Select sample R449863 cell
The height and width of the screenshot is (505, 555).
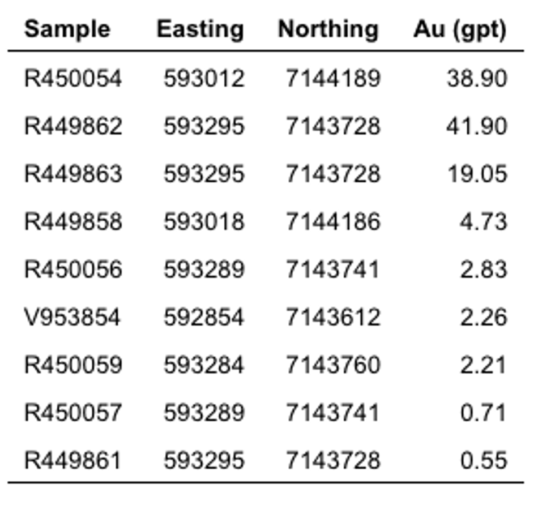[73, 174]
